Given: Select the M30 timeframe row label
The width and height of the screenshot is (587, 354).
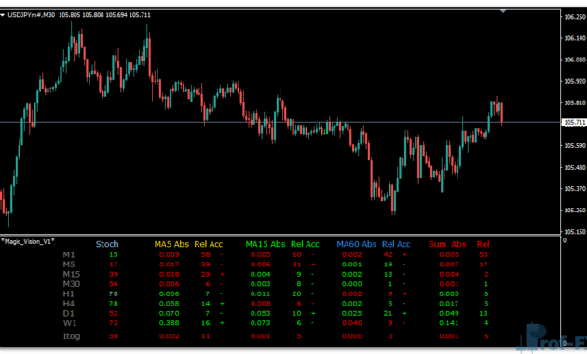Looking at the screenshot, I should [x=71, y=284].
